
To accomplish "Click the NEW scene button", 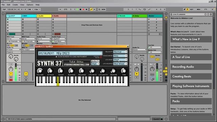I will 103,9.
